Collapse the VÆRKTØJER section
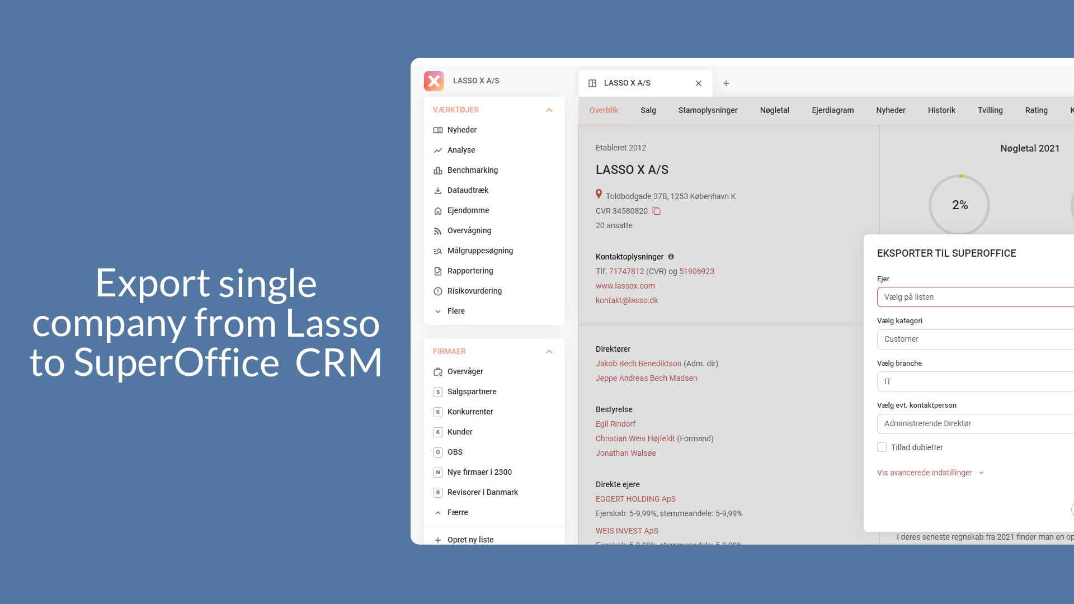 [549, 110]
